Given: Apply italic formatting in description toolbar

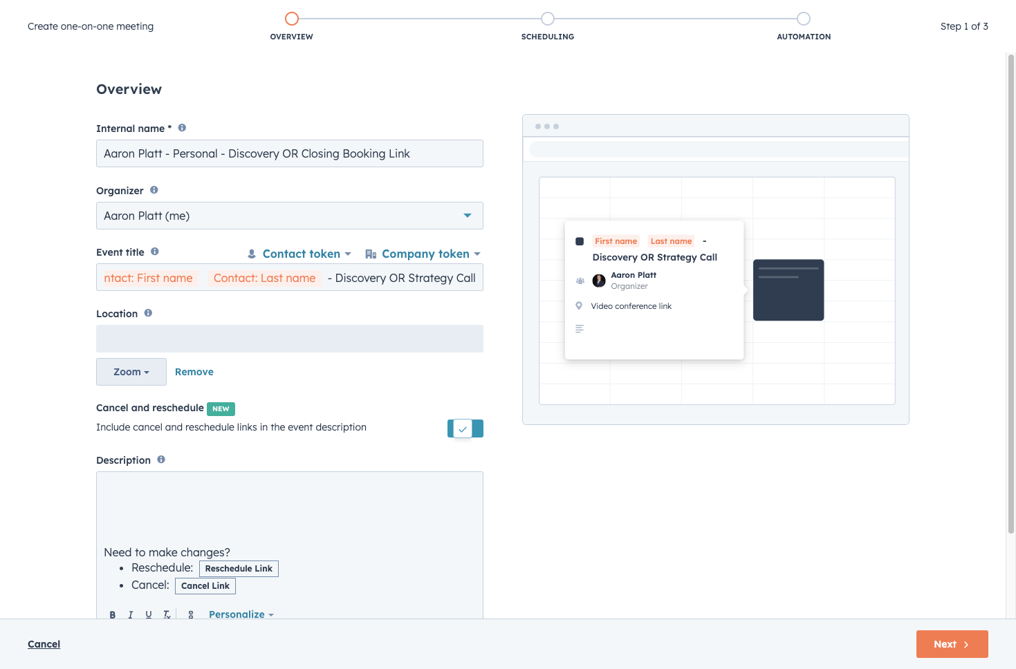Looking at the screenshot, I should pyautogui.click(x=131, y=614).
